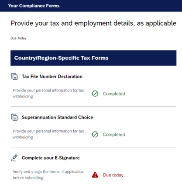Viewport: 182px width, 186px height.
Task: Click the Due Today label under heading
Action: [18, 38]
